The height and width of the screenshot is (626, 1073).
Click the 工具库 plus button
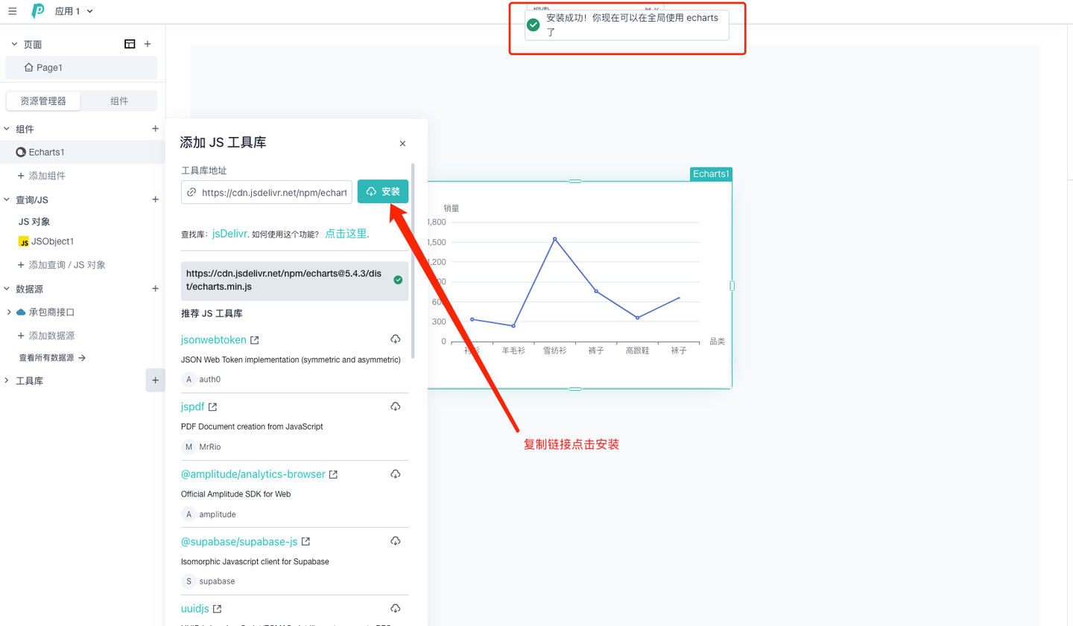pos(155,380)
